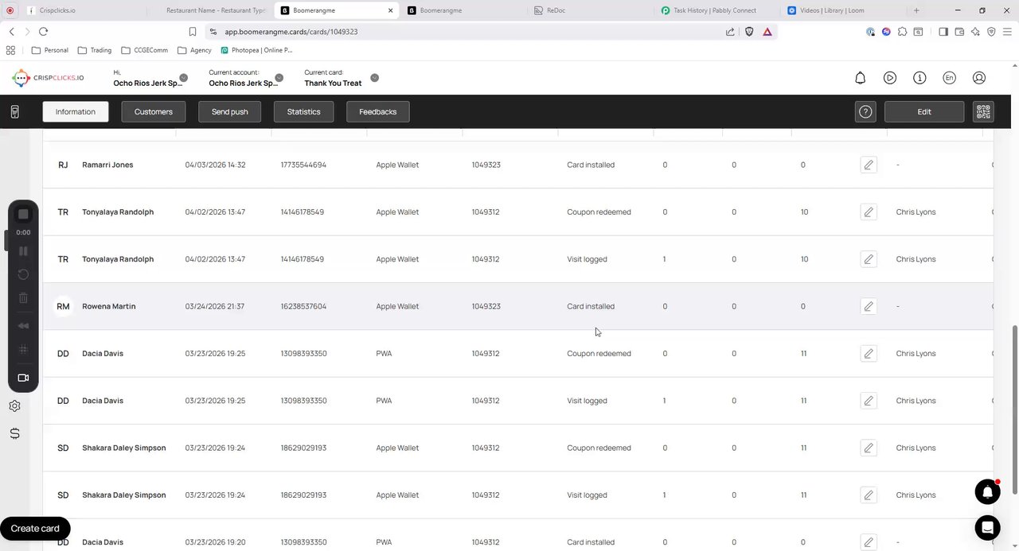Click the Brave Shields lion icon

coord(749,32)
